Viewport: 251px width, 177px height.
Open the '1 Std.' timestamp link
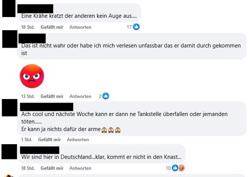coord(27,140)
